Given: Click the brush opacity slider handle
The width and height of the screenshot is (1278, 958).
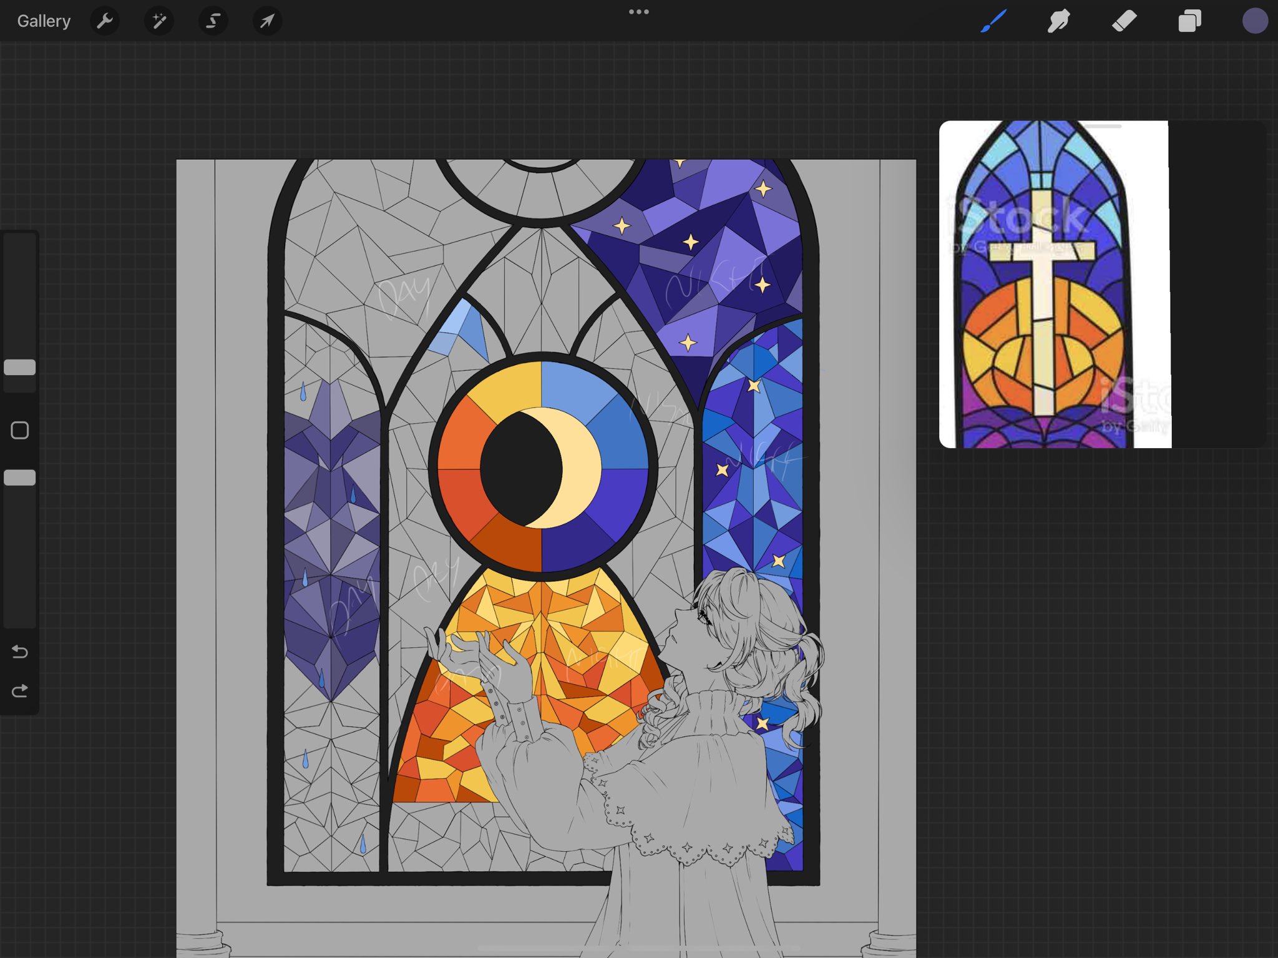Looking at the screenshot, I should pos(20,478).
